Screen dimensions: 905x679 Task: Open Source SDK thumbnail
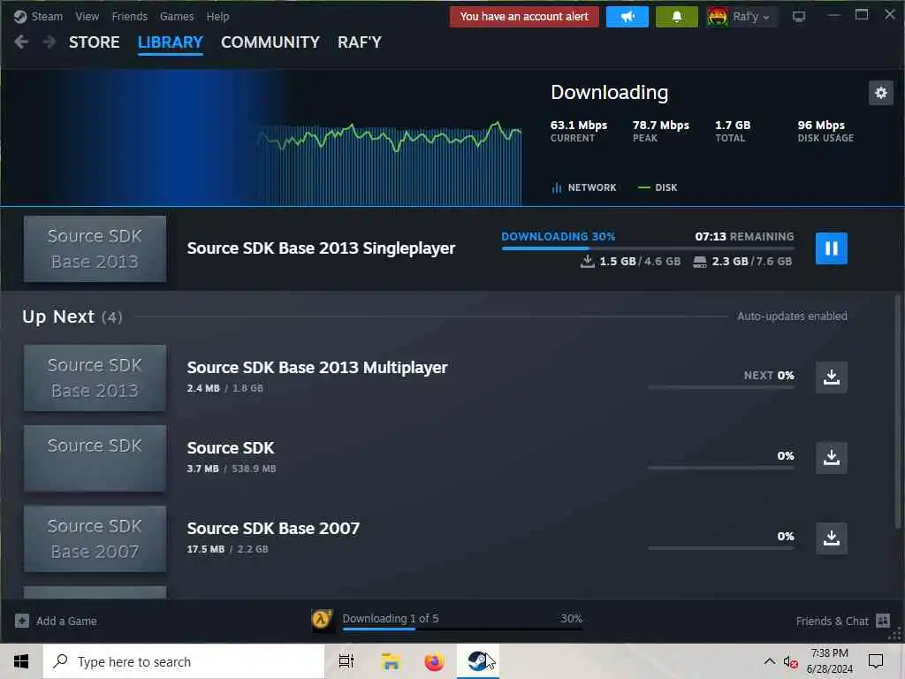coord(95,459)
